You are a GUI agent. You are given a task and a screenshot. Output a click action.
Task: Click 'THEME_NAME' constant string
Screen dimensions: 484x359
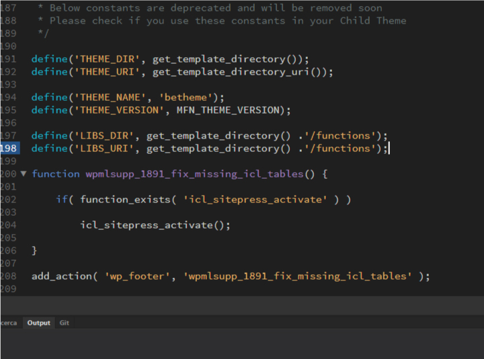[x=110, y=97]
